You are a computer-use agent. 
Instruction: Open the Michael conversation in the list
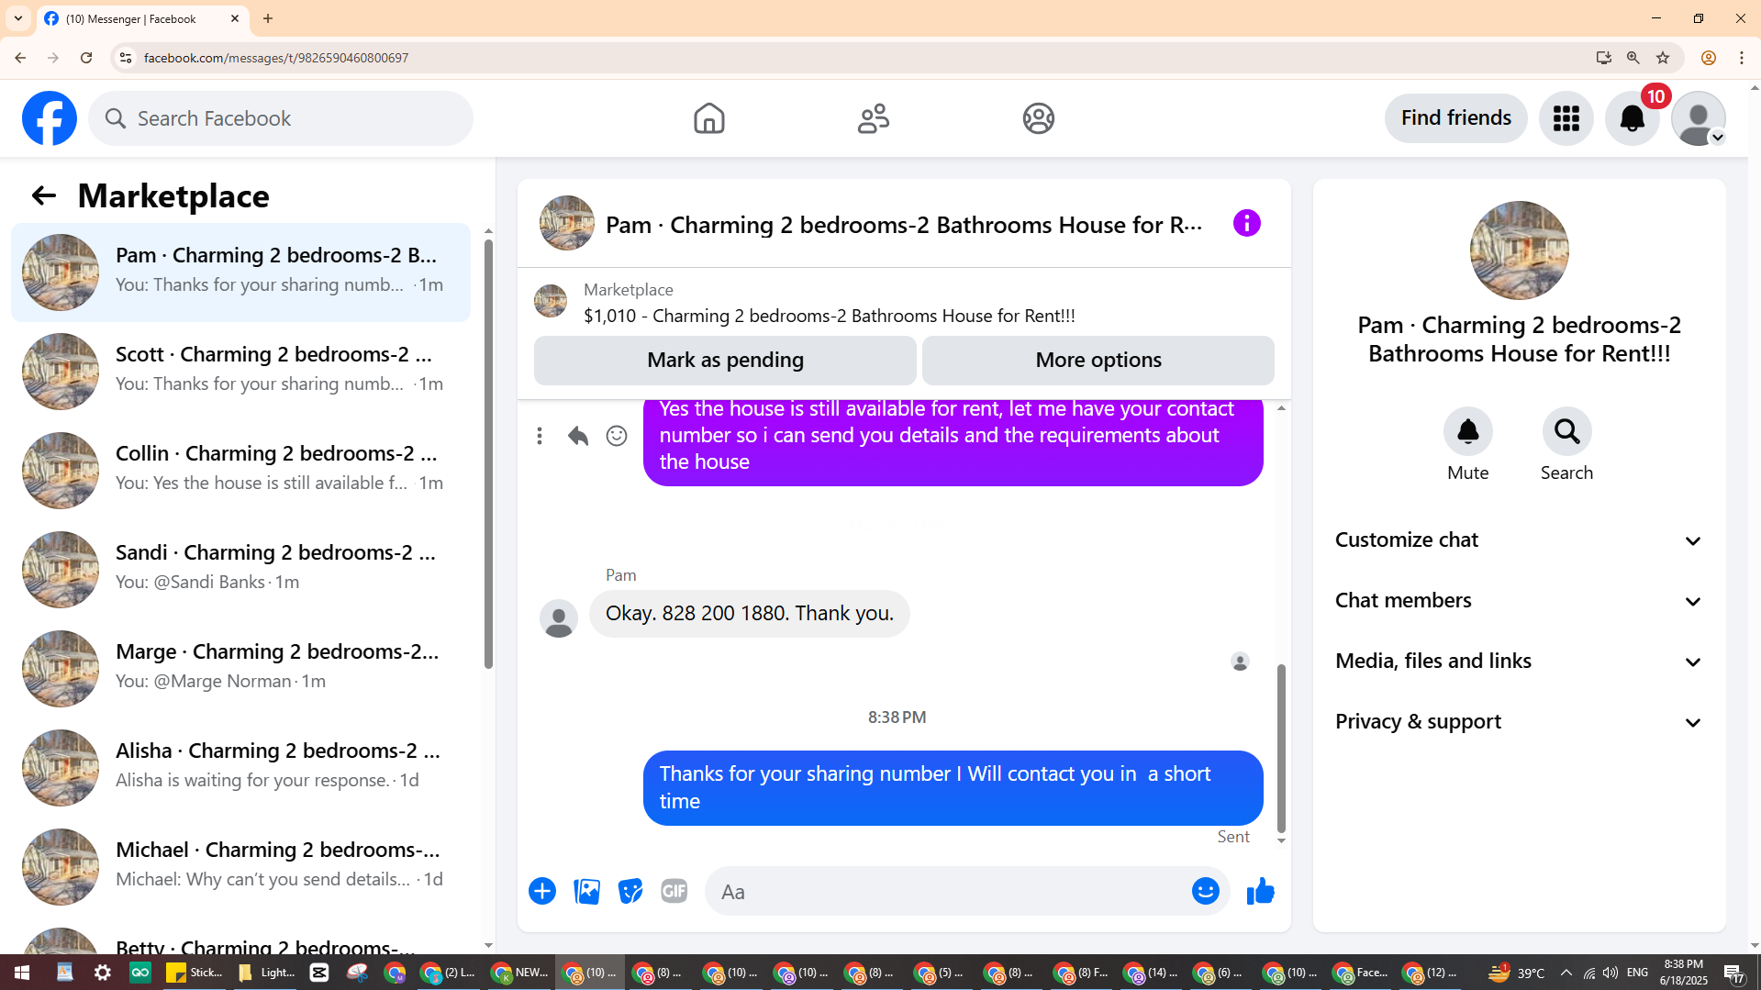point(240,867)
